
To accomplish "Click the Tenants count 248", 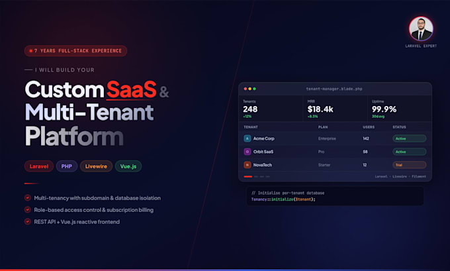I will [x=250, y=109].
